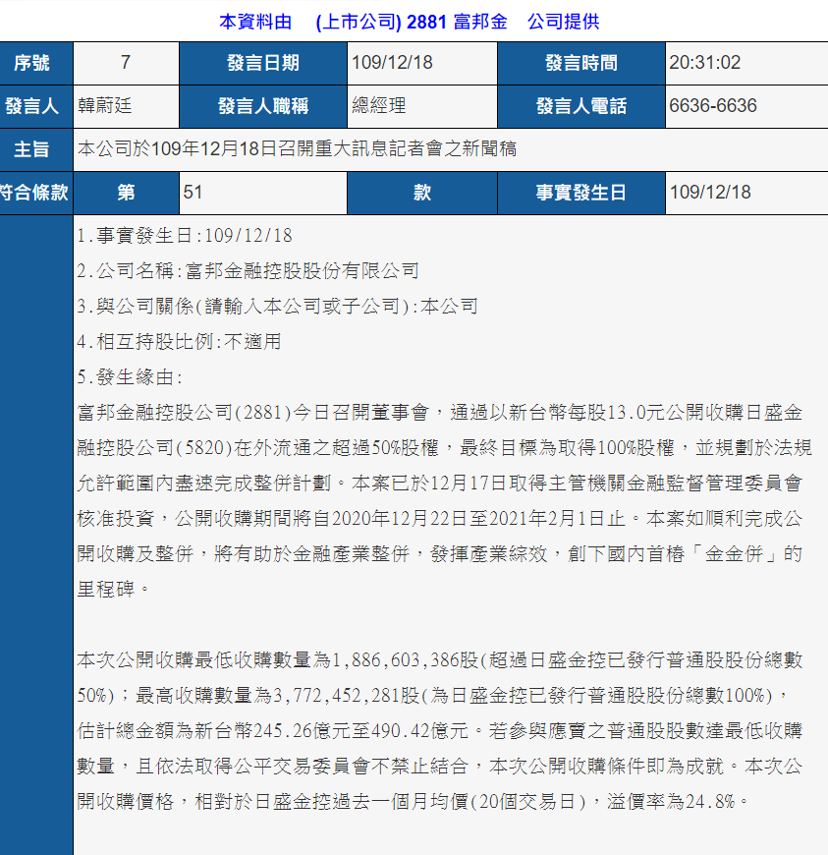The width and height of the screenshot is (828, 855).
Task: Click the line starting '本次公開收購最低收購數量為1,886,603,386股'
Action: [440, 660]
